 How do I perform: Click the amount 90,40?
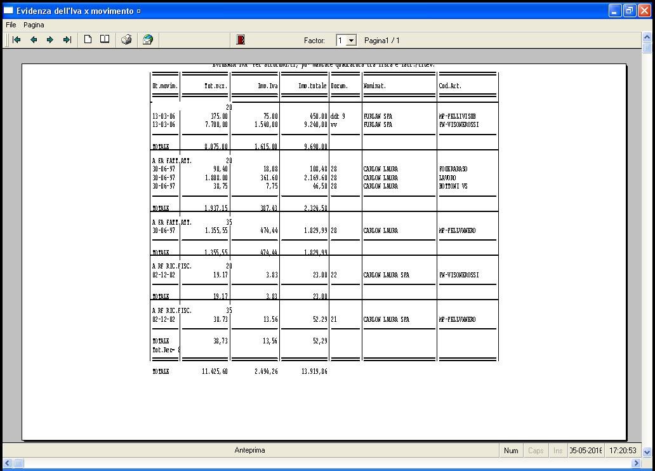pos(221,169)
